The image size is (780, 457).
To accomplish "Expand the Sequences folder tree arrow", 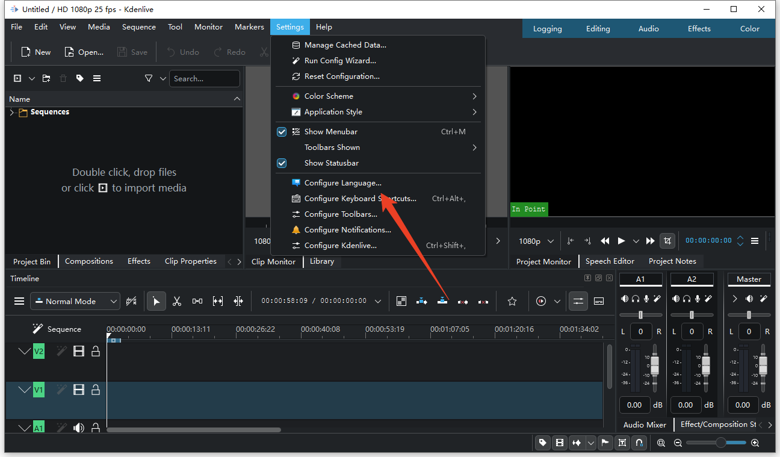I will [x=12, y=113].
